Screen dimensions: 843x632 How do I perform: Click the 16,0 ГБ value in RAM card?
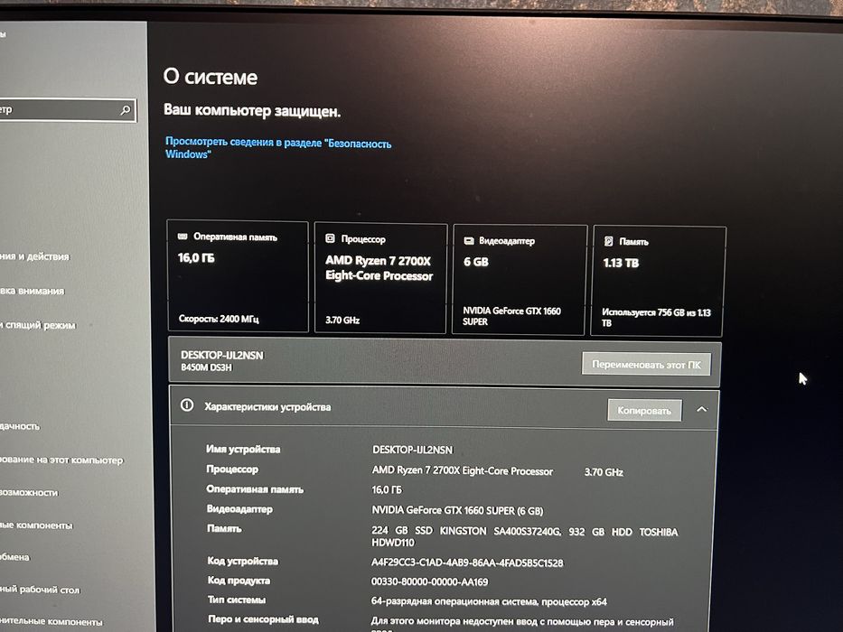[196, 258]
